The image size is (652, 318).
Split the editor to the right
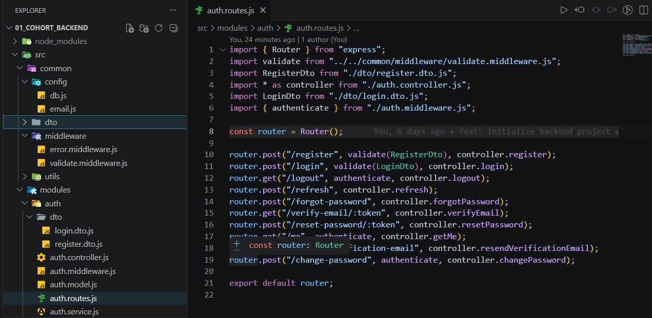(x=643, y=10)
